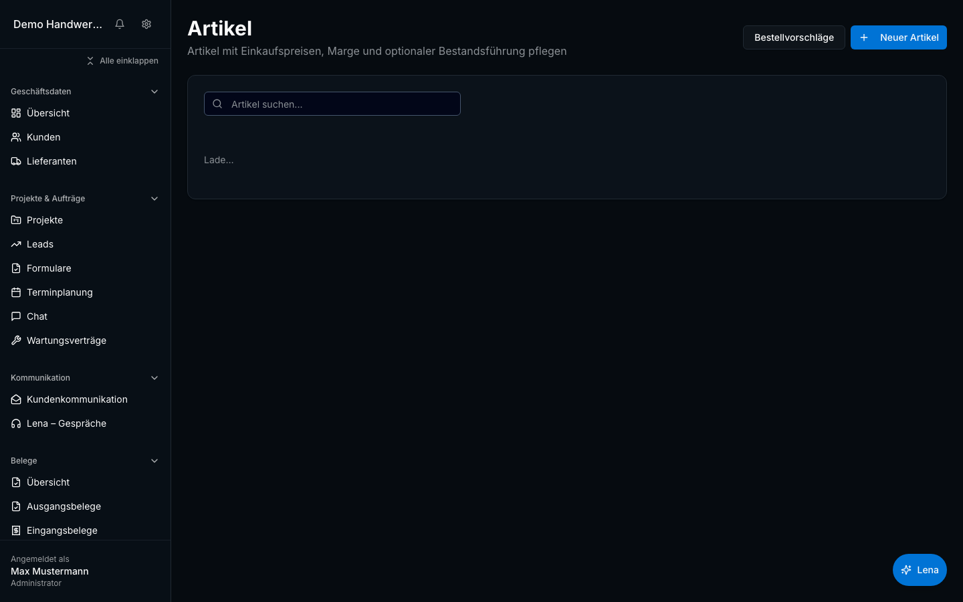Click the Artikel page heading
The height and width of the screenshot is (602, 963).
tap(219, 28)
